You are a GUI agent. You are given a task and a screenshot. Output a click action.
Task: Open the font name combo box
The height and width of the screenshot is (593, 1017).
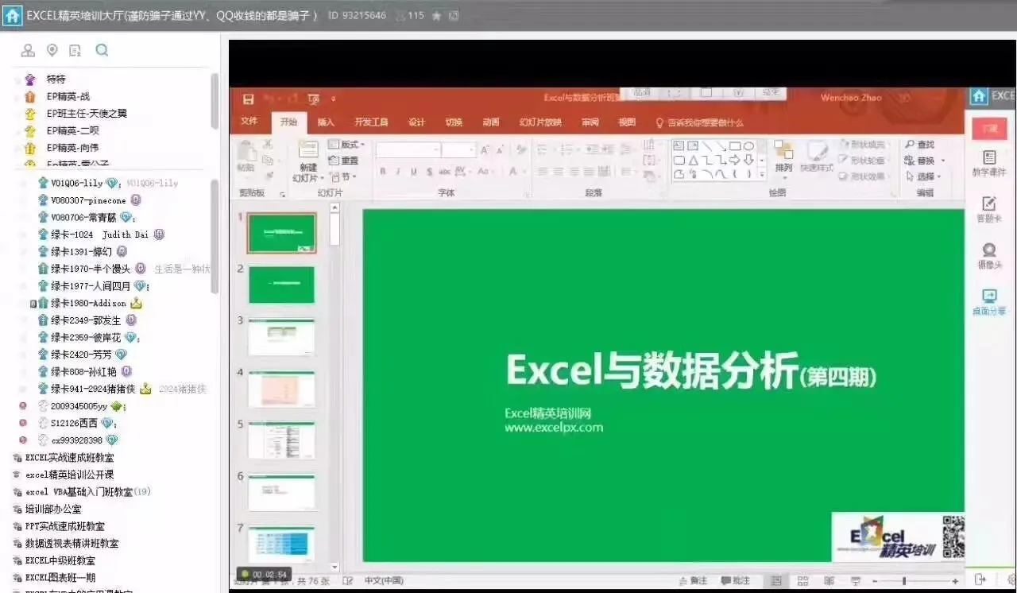tap(408, 149)
